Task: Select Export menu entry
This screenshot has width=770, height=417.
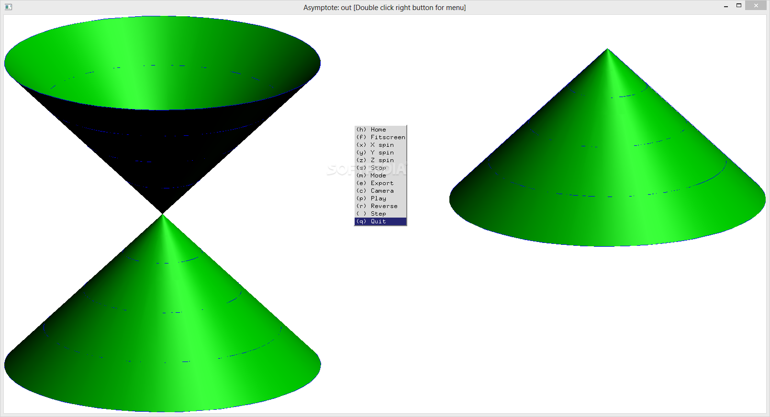Action: (x=380, y=183)
